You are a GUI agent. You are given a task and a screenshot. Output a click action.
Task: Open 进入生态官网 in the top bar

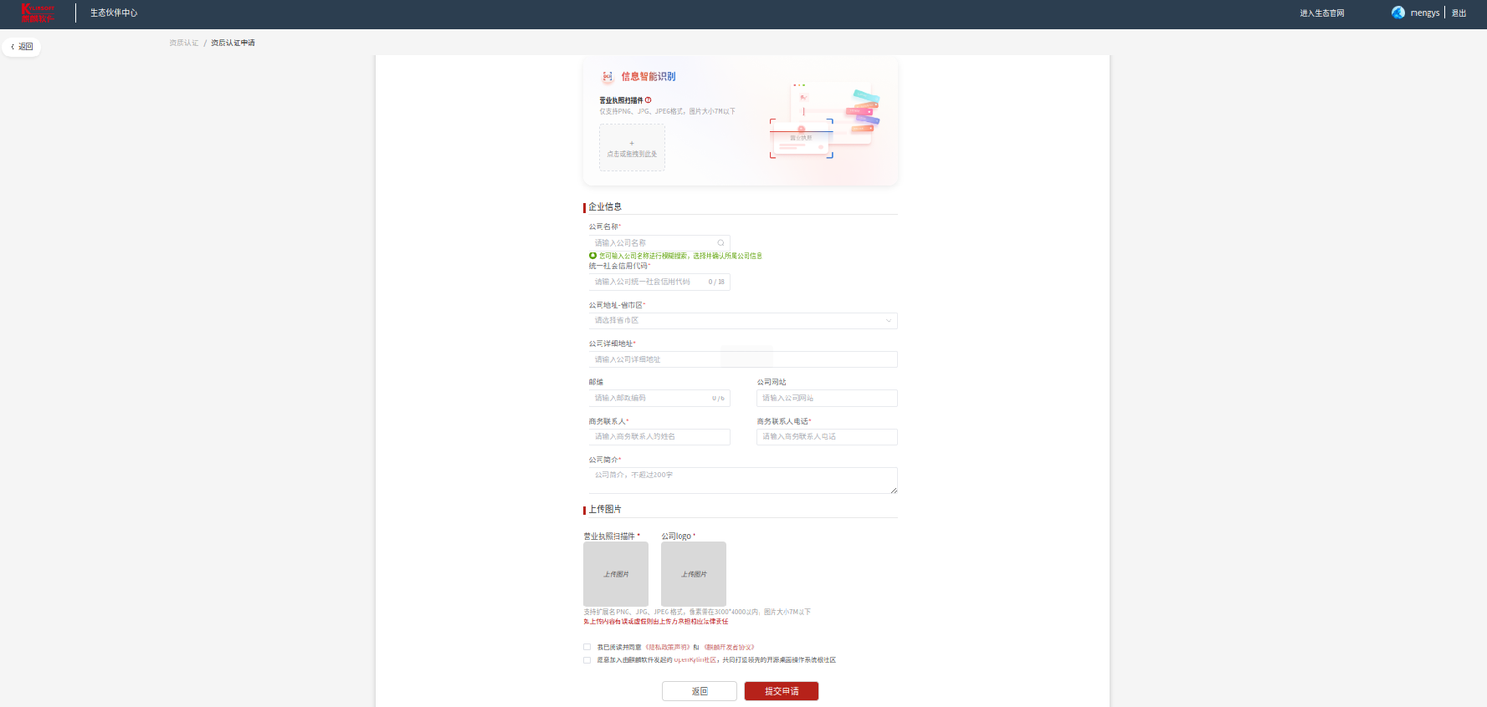tap(1321, 13)
